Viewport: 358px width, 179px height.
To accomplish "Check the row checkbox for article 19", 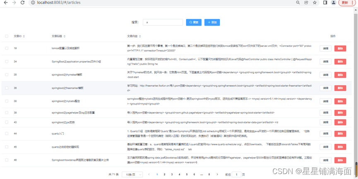I will click(7, 48).
